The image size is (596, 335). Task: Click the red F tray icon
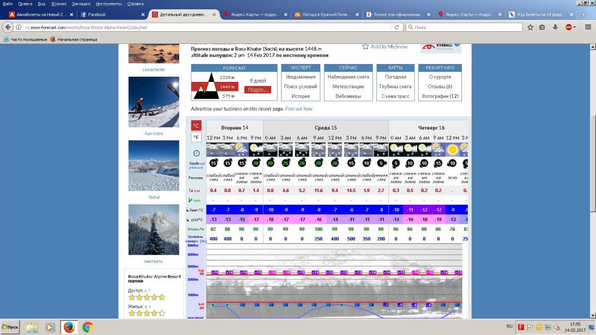pos(521,327)
